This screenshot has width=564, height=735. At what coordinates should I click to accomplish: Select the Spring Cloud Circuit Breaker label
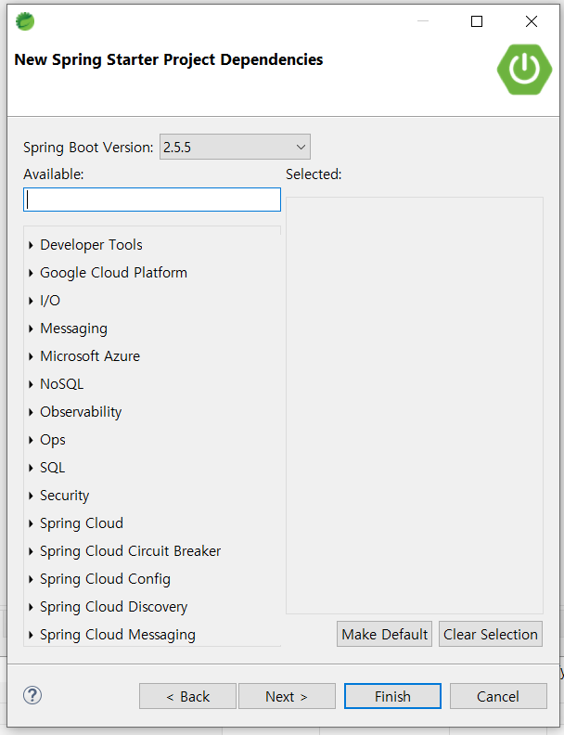pos(130,551)
